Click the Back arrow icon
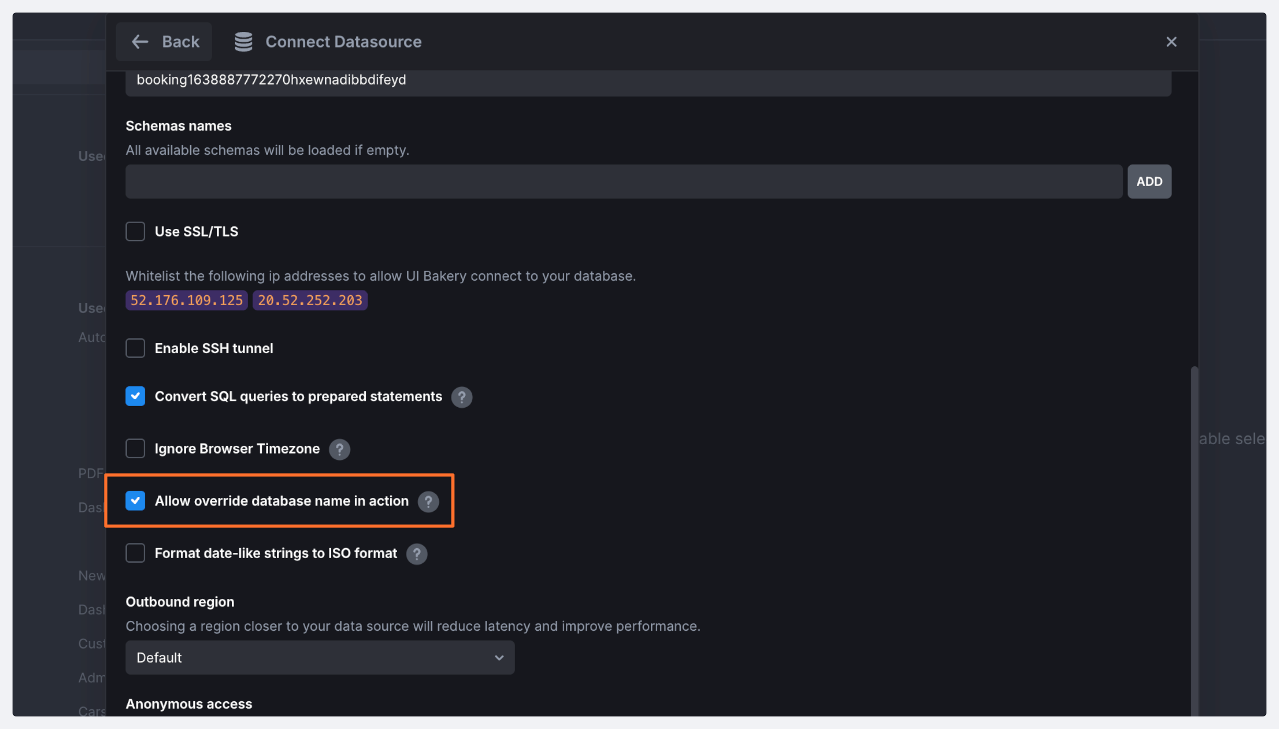 (139, 42)
